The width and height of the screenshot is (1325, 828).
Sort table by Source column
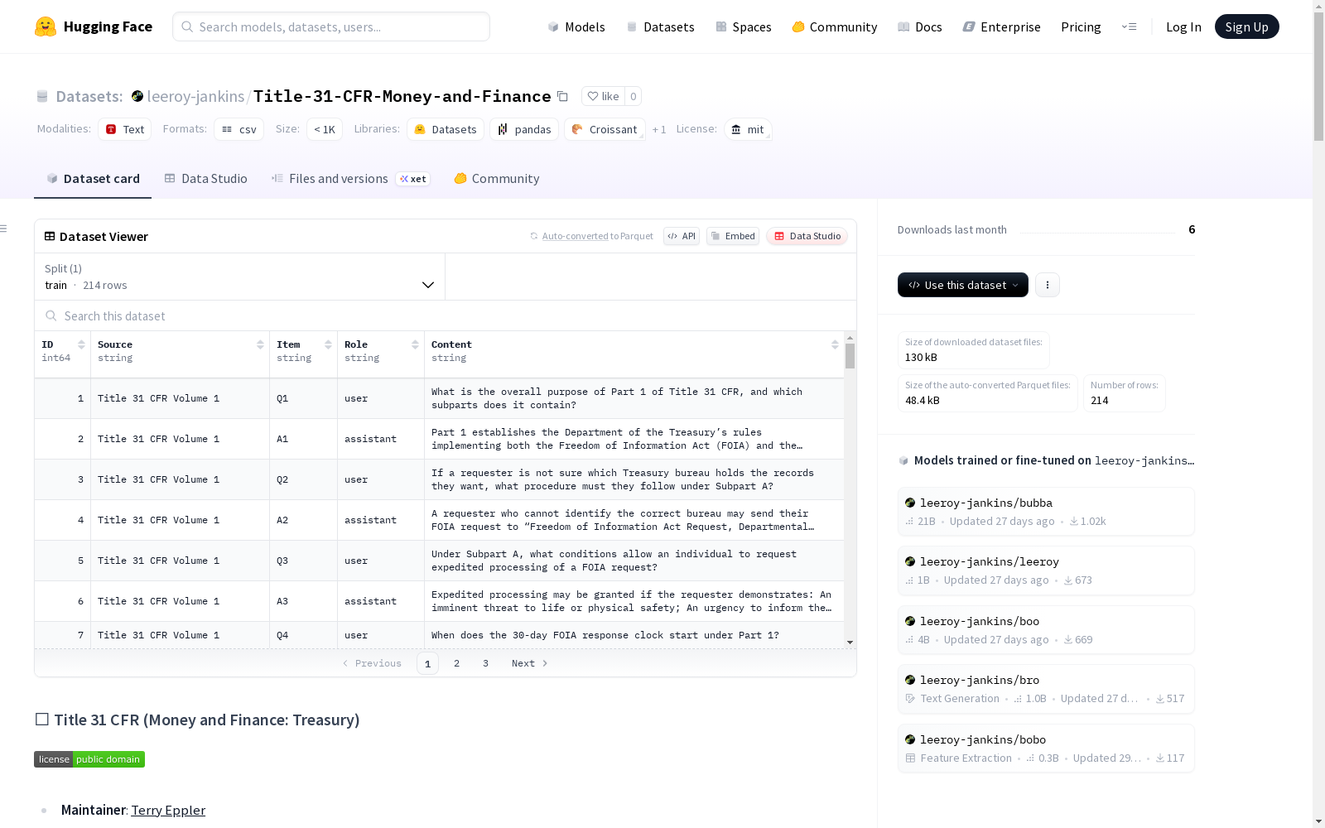click(260, 344)
